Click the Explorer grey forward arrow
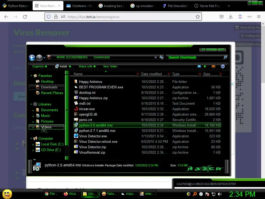This screenshot has width=265, height=199. tap(39, 58)
